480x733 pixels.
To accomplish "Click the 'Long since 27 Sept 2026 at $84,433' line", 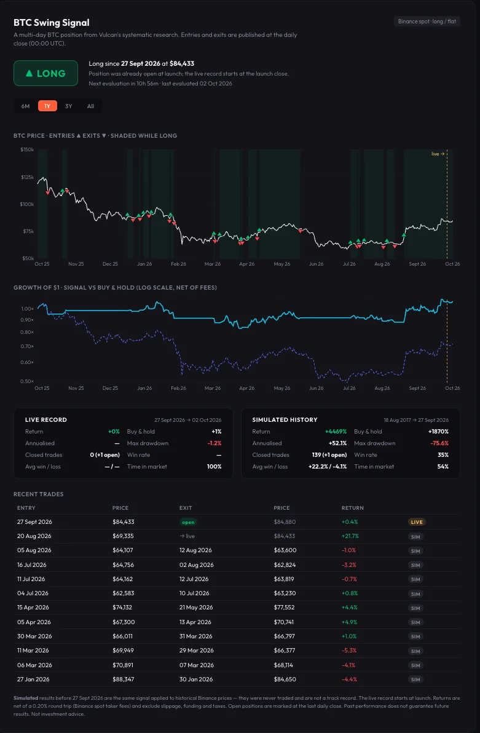I will [141, 63].
